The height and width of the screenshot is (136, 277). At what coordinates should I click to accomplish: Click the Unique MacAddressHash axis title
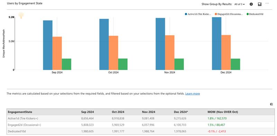click(3, 43)
